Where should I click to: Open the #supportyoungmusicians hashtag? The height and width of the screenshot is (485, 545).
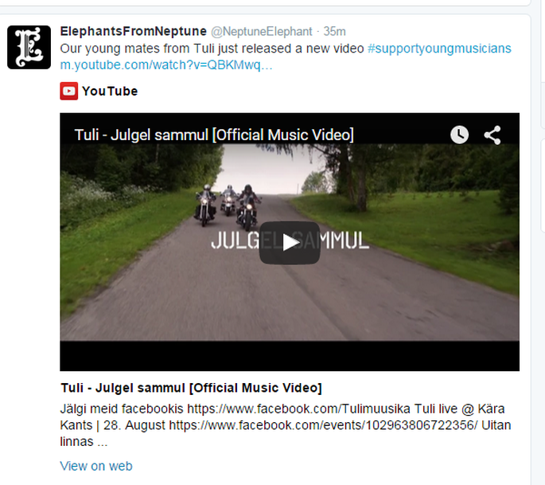439,49
